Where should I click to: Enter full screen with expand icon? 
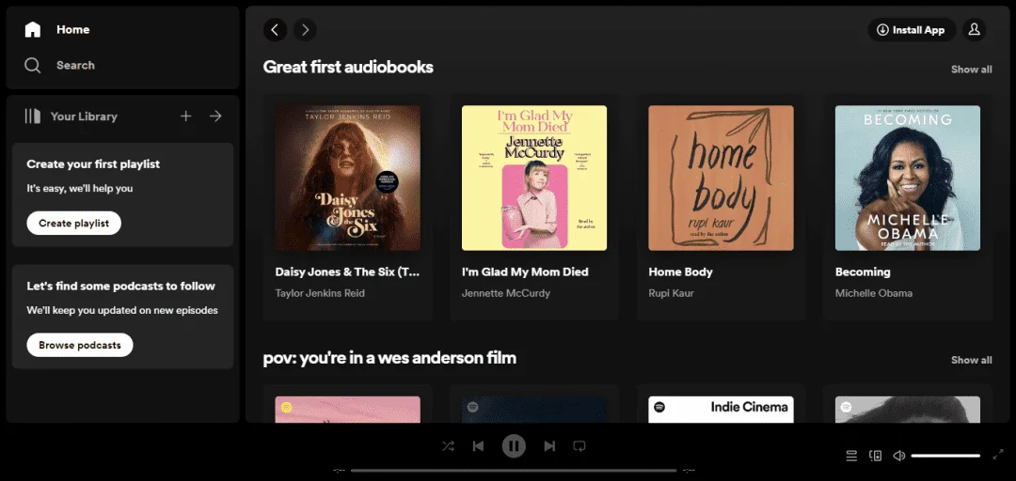(x=998, y=455)
